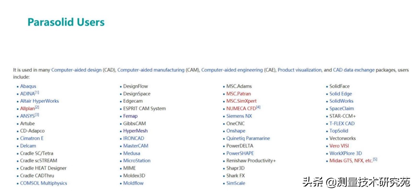Open the Computer-aided manufacturing link
This screenshot has height=193, width=416.
(x=151, y=70)
